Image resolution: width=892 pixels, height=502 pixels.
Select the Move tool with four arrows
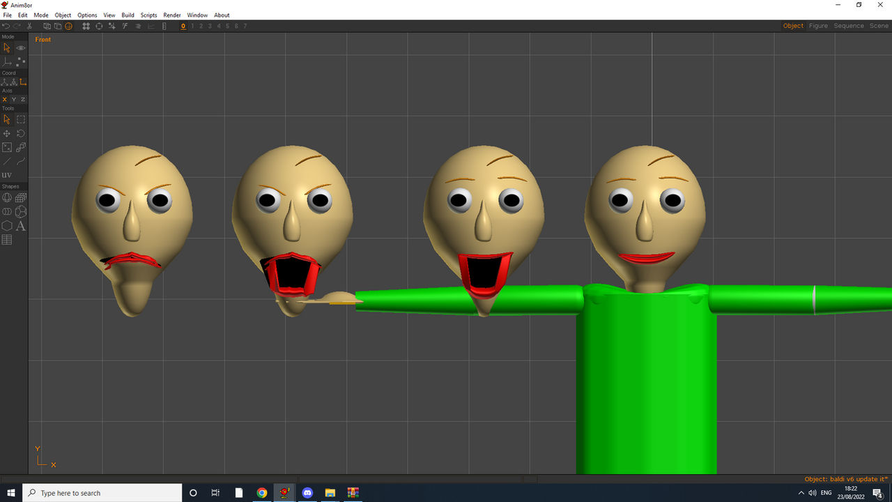(7, 134)
